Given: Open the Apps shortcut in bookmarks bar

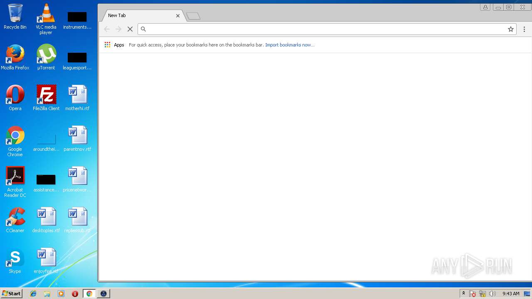Looking at the screenshot, I should (114, 45).
